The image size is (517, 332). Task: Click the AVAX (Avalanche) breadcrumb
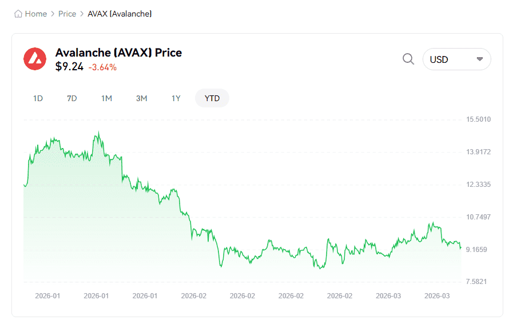(120, 14)
